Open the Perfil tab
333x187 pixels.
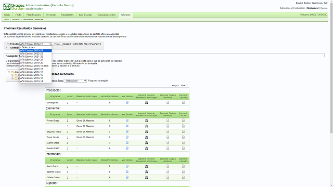tap(18, 15)
